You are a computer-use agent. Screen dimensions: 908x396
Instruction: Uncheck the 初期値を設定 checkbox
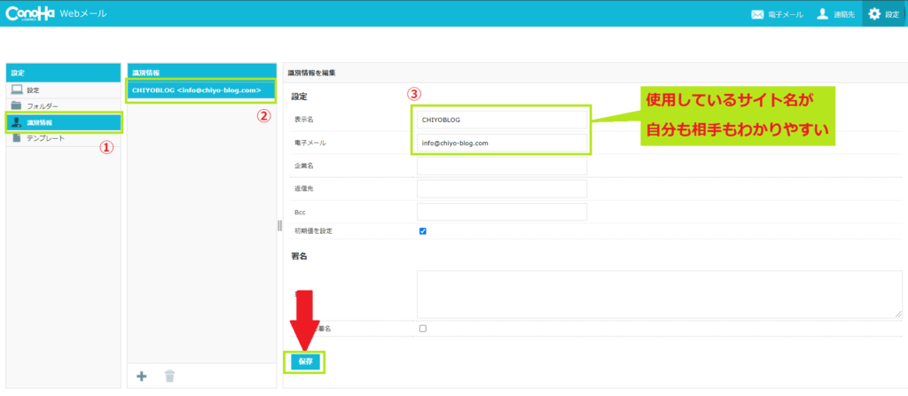[x=423, y=231]
